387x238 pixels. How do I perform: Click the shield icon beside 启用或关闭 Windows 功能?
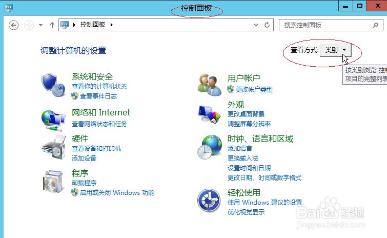[75, 192]
